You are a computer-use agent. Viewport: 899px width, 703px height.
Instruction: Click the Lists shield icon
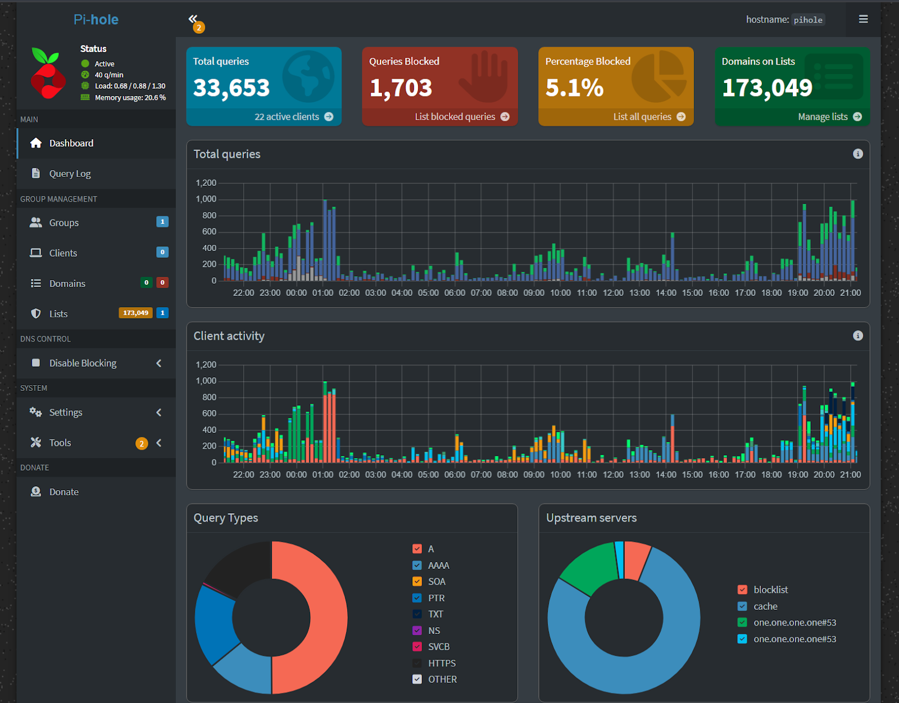[x=36, y=313]
